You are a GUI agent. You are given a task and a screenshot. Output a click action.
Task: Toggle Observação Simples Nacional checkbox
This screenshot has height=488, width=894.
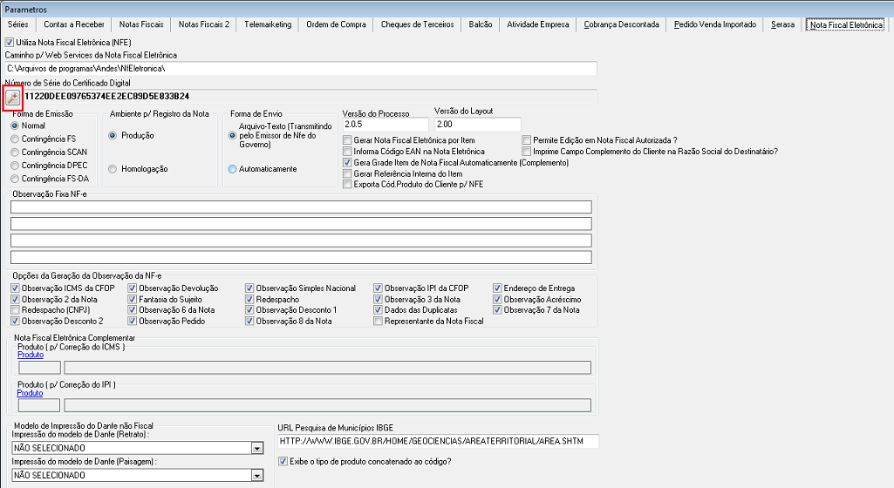pos(249,288)
